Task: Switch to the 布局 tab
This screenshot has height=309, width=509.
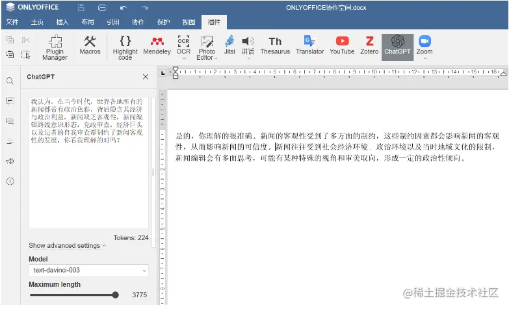Action: click(88, 22)
